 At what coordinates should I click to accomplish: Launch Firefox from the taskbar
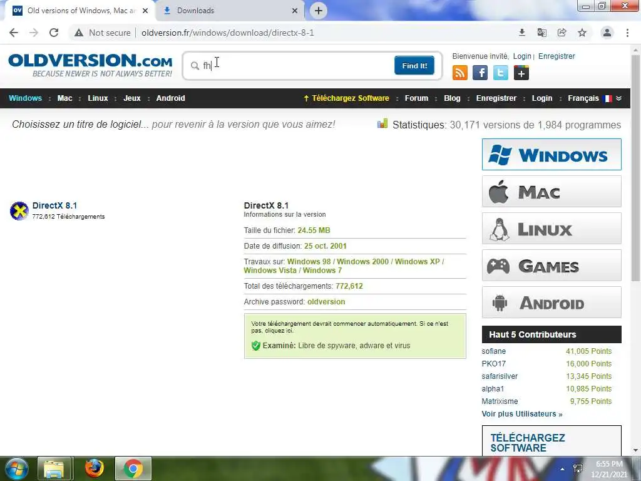click(94, 468)
